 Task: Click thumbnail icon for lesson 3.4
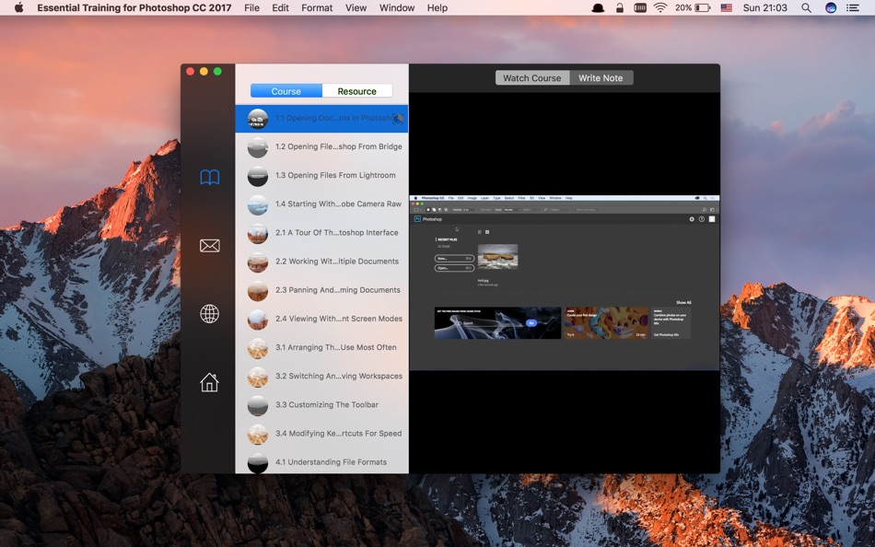pyautogui.click(x=257, y=435)
